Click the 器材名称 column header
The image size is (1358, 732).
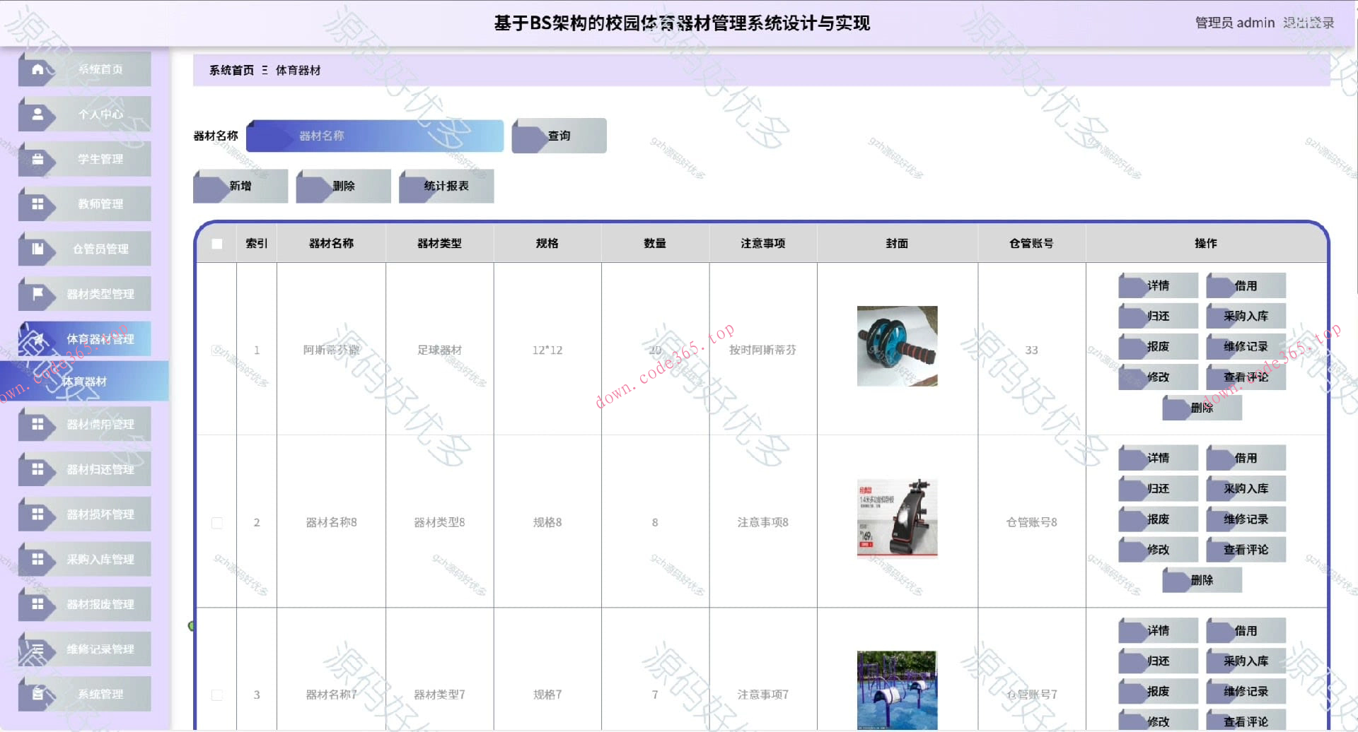pyautogui.click(x=331, y=244)
